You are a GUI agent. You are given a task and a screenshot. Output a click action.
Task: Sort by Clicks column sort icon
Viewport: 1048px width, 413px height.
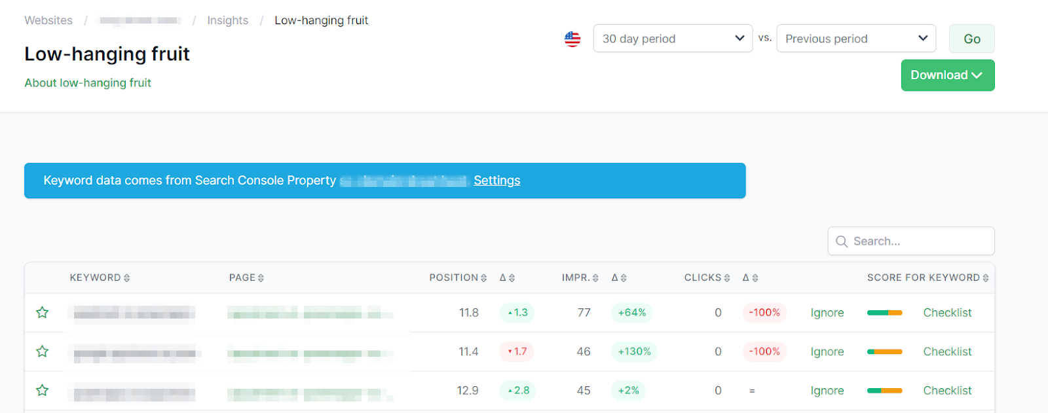(x=727, y=278)
